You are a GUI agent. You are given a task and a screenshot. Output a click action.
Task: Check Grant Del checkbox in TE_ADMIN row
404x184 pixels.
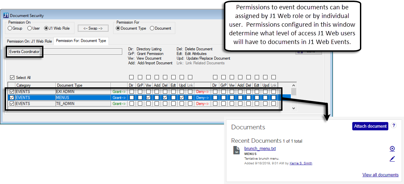pos(165,104)
